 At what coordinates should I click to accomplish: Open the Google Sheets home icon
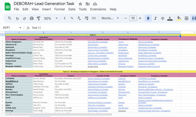[x=8, y=7]
